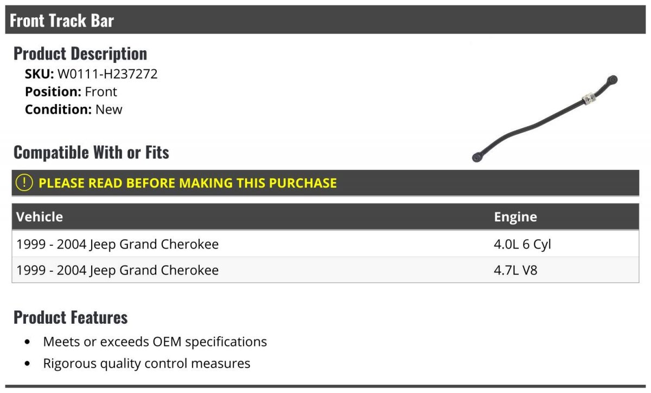
Task: Click the PLEASE READ BEFORE MAKING THIS PURCHASE banner
Action: coord(325,183)
